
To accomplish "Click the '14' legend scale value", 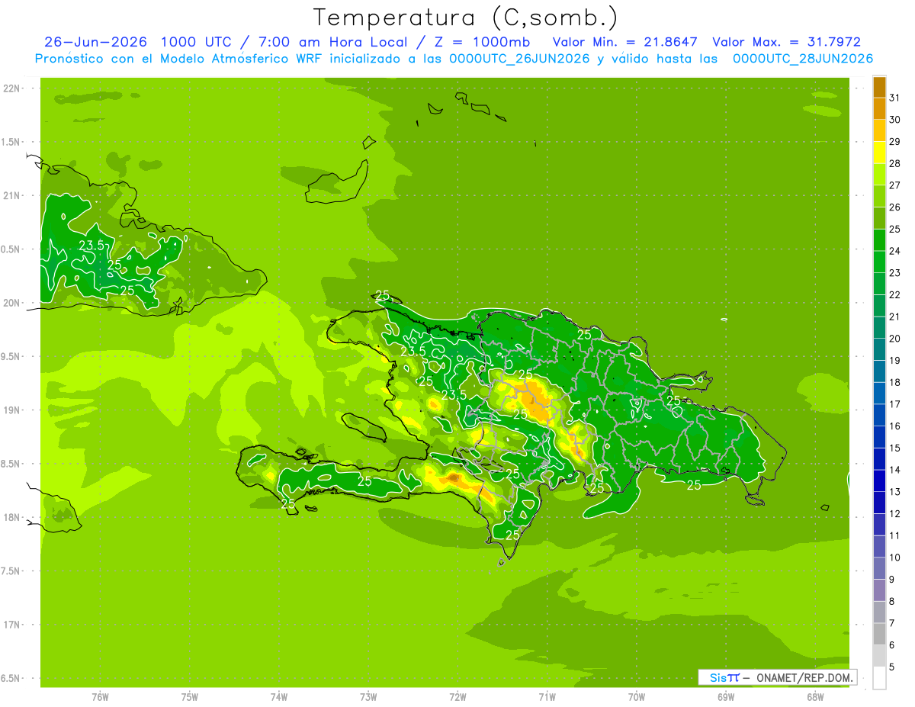I will point(895,470).
